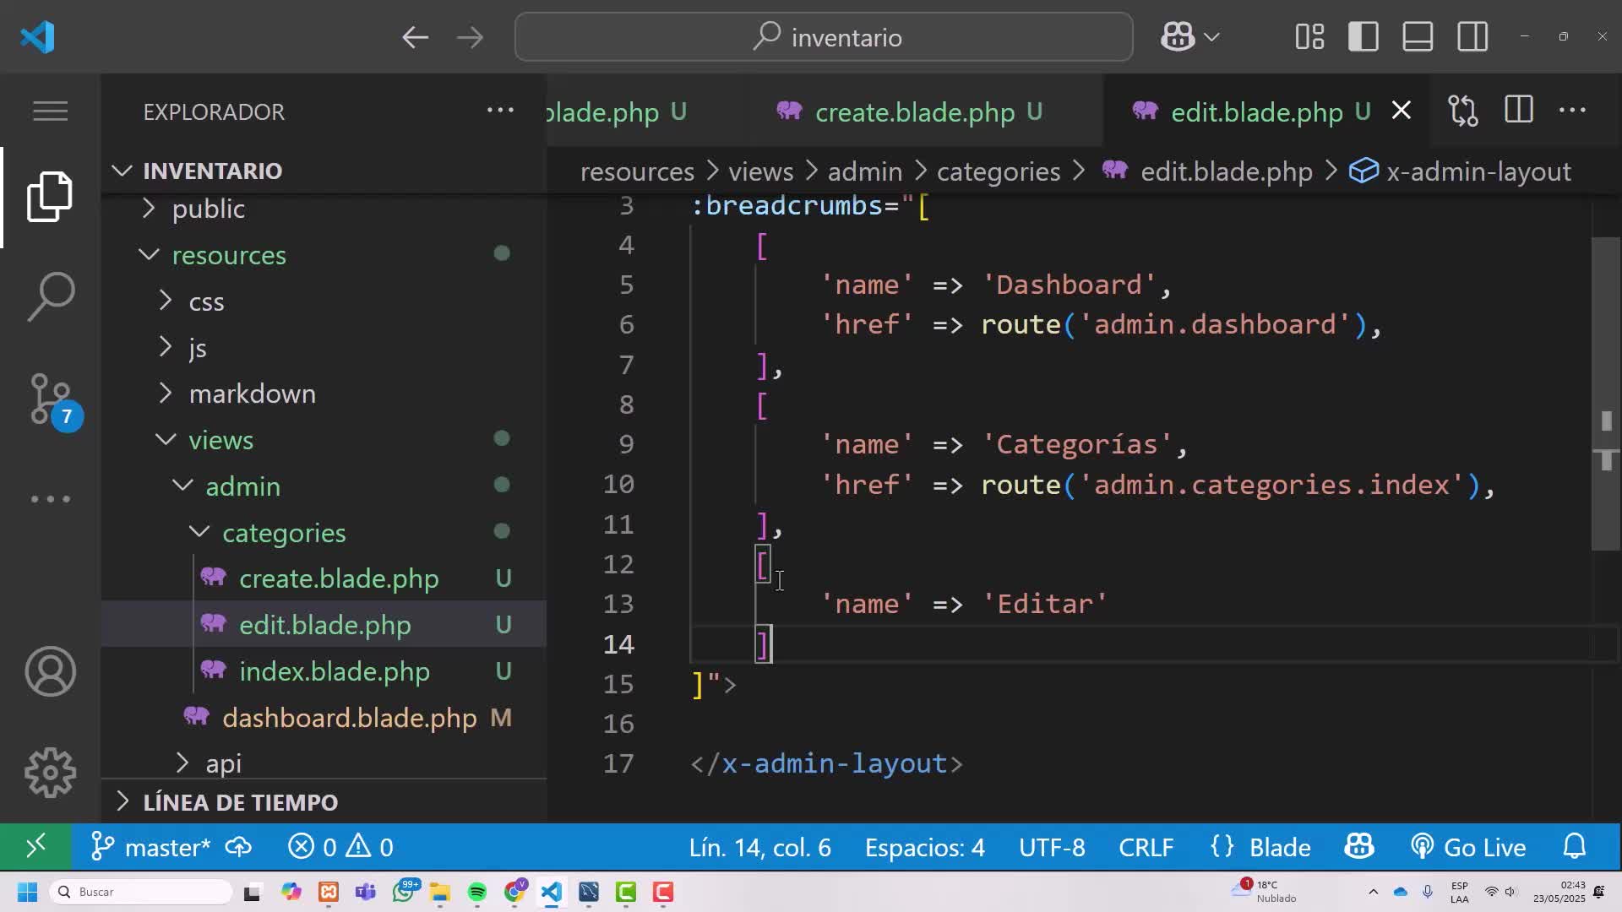Switch to the create.blade.php editor tab
This screenshot has height=912, width=1622.
[915, 111]
